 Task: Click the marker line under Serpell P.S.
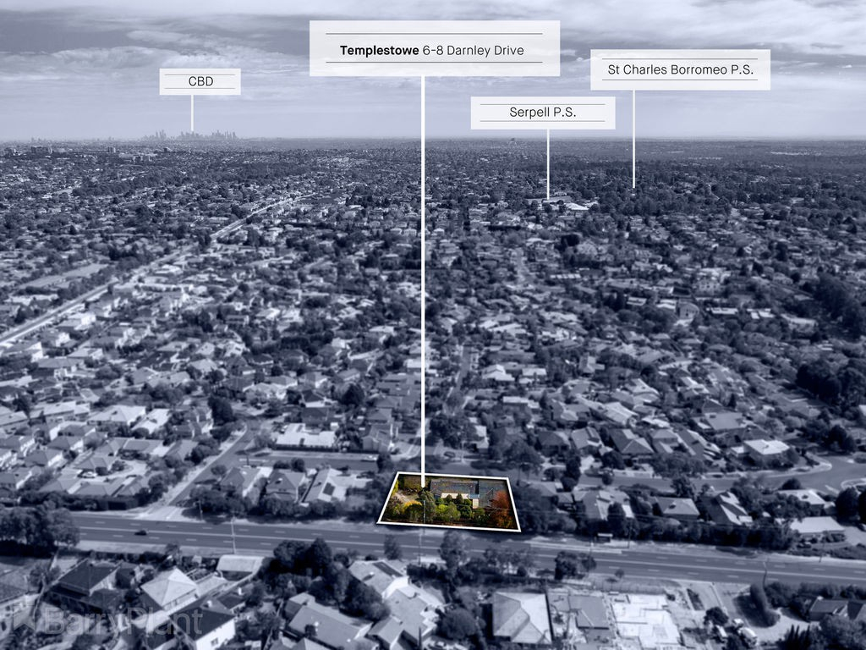pyautogui.click(x=547, y=162)
